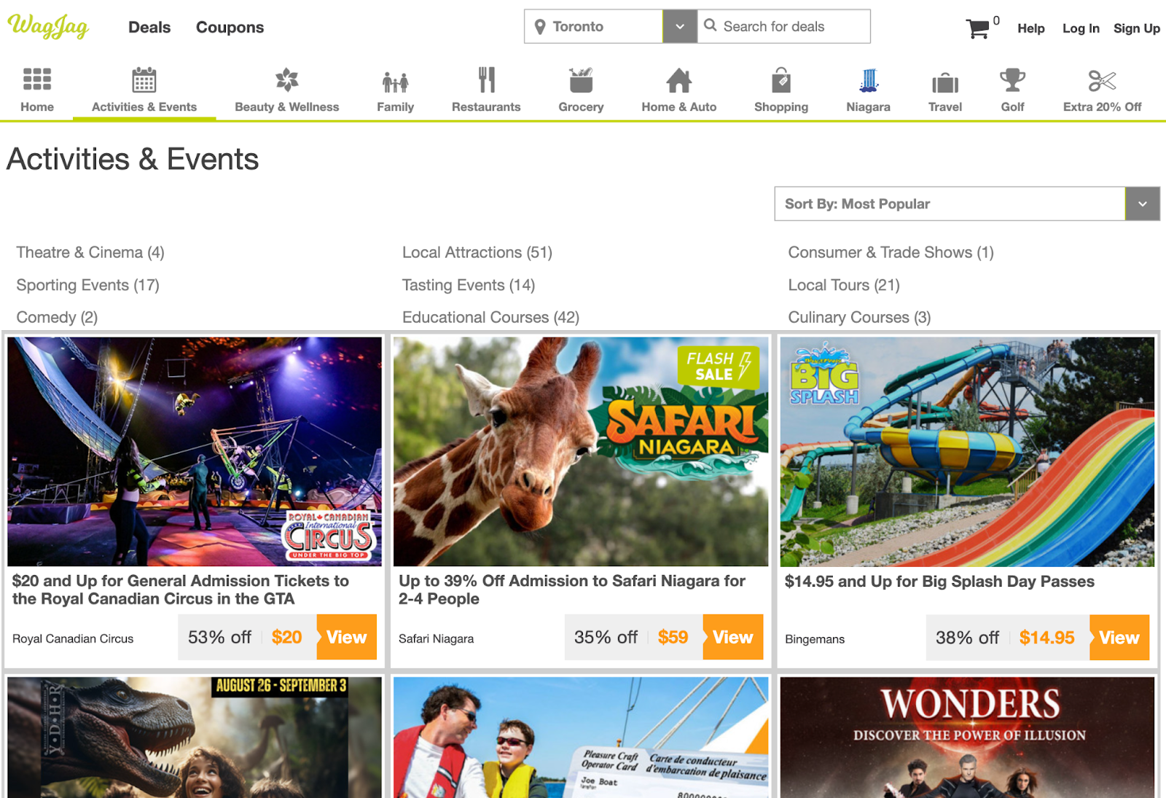
Task: View the Safari Niagara deal
Action: (x=733, y=637)
